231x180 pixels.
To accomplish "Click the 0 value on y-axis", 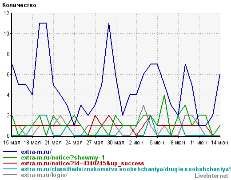I will tap(8, 136).
